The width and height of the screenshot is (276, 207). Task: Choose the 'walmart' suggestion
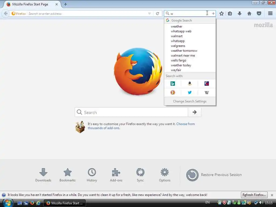coord(190,36)
